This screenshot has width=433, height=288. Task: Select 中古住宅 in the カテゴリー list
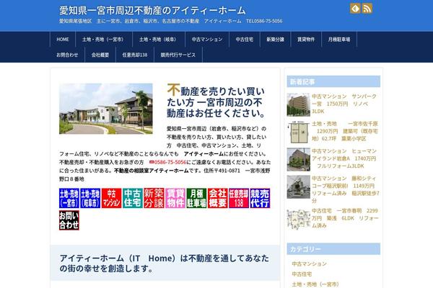(302, 274)
